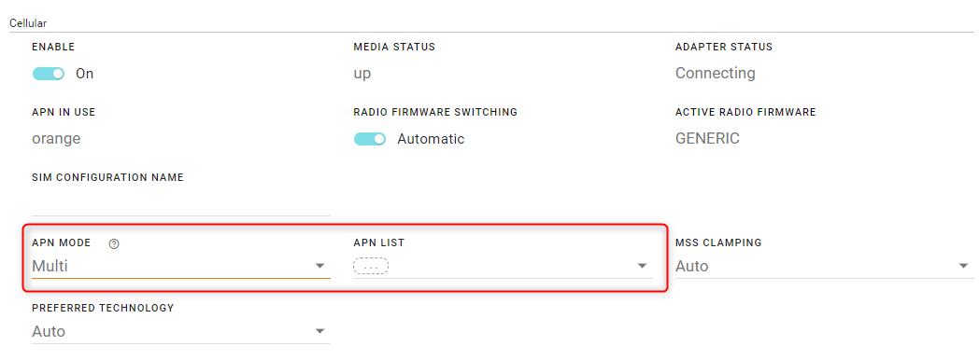
Task: Open the MSS Clamping Auto dropdown
Action: 824,266
